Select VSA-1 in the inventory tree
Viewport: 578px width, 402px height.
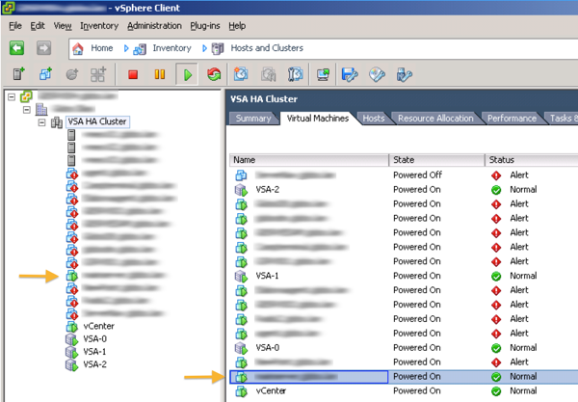point(95,352)
